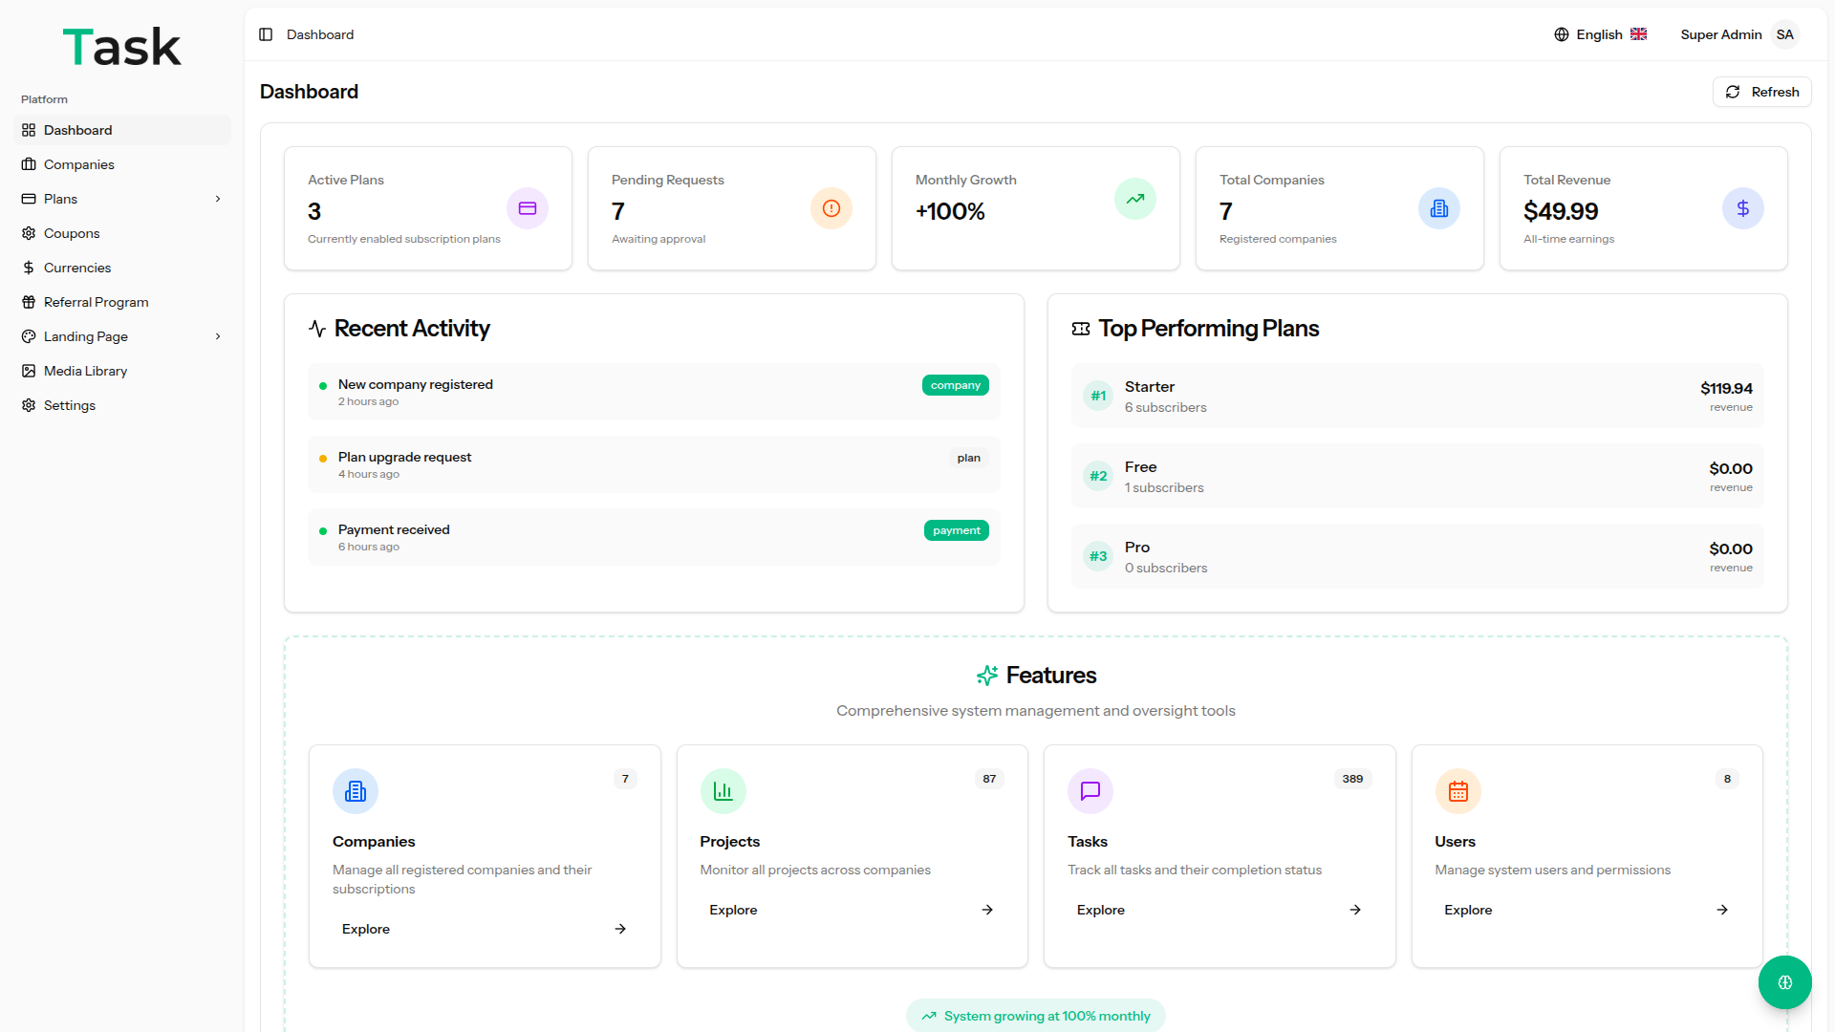Click the green company badge
The image size is (1835, 1032).
[x=955, y=385]
